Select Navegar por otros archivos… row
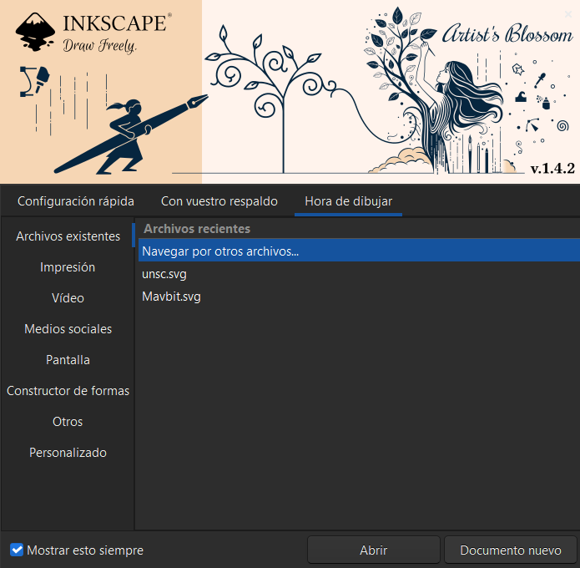This screenshot has width=580, height=568. pos(359,251)
